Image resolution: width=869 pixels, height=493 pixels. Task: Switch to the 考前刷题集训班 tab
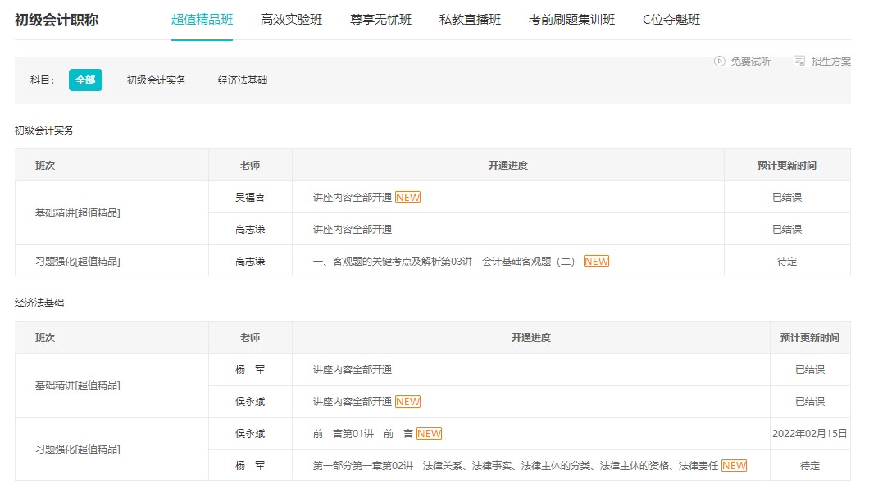571,18
